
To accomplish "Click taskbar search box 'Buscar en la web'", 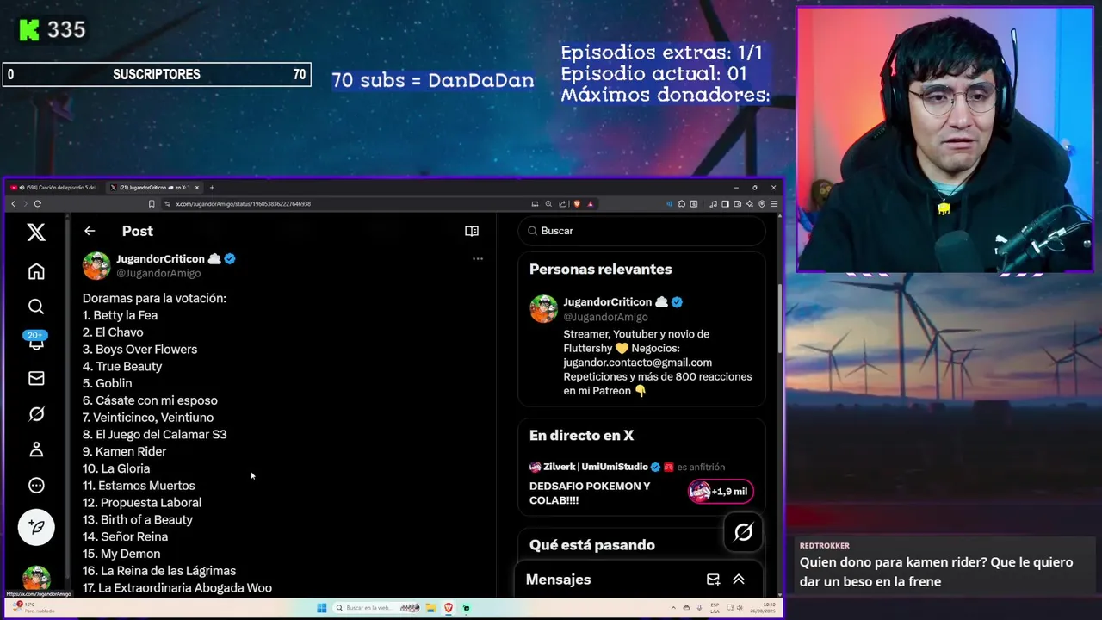I will click(375, 608).
